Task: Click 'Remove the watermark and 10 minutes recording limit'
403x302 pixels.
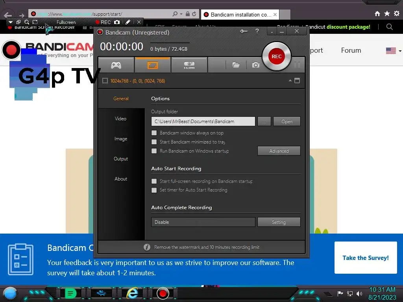Action: point(207,247)
